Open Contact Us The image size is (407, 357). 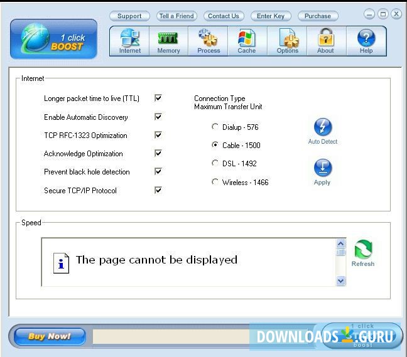pos(224,16)
